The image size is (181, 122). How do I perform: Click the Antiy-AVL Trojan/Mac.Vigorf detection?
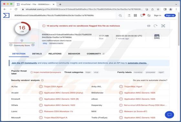click(x=133, y=87)
